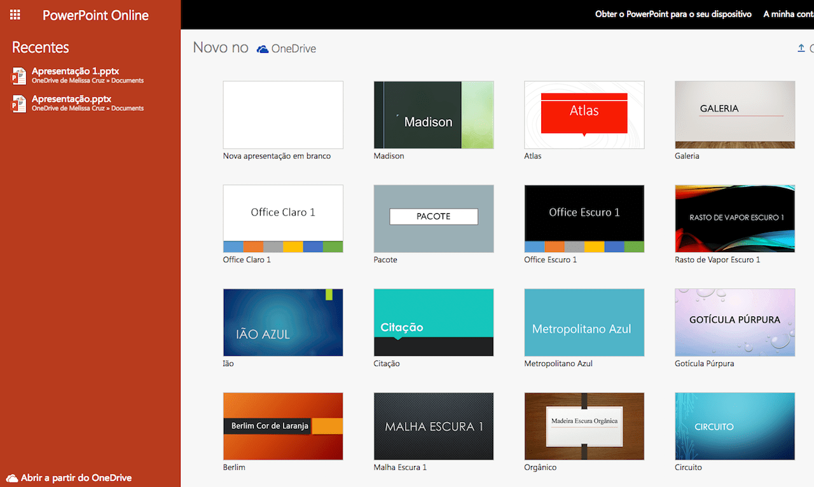Image resolution: width=814 pixels, height=487 pixels.
Task: Choose the Malha Escura 1 theme
Action: pos(433,426)
